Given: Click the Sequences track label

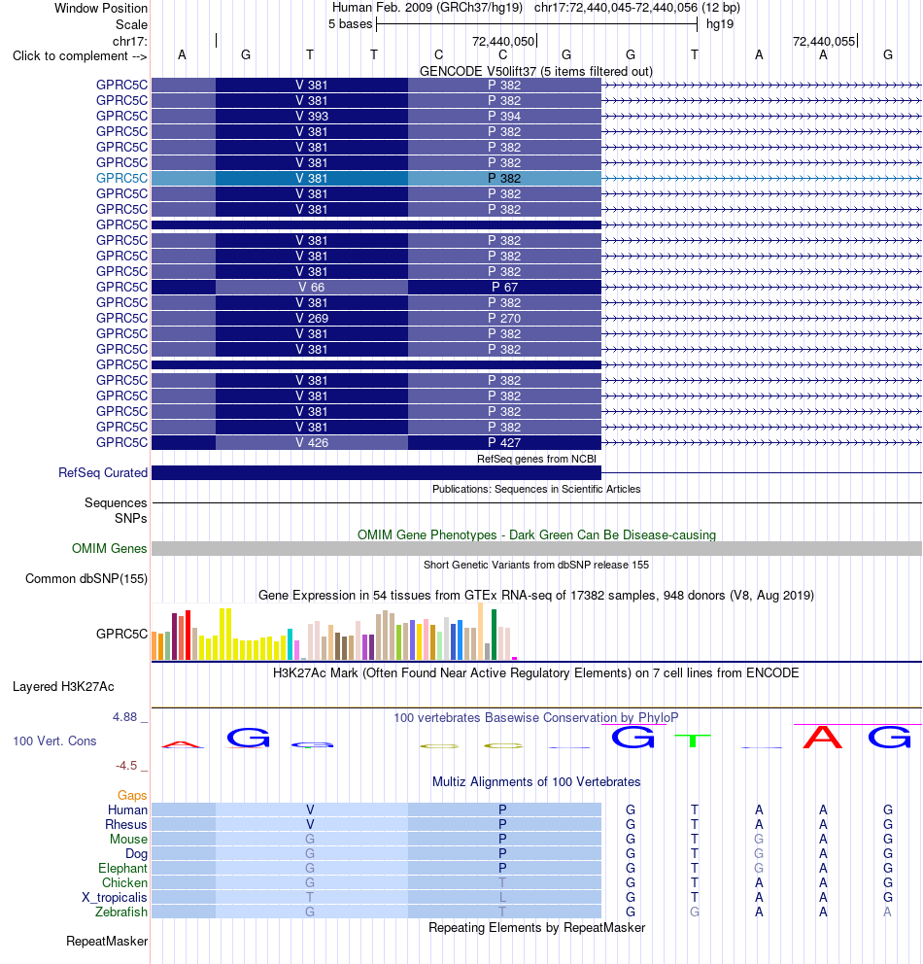Looking at the screenshot, I should [x=116, y=502].
